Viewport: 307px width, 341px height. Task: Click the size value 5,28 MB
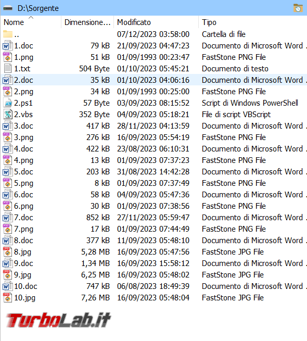95,252
